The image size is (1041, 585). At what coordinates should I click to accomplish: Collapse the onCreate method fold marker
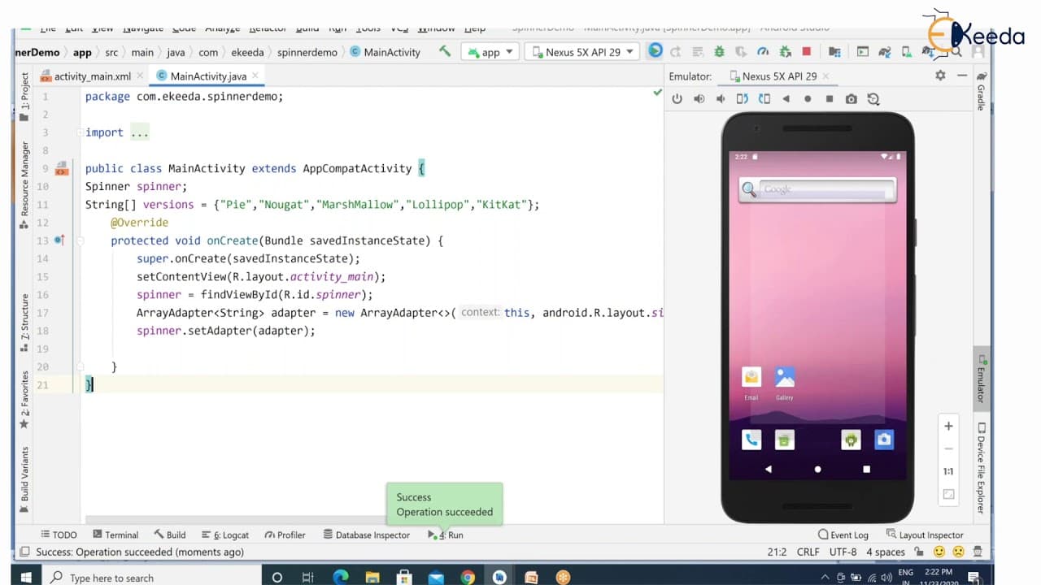pyautogui.click(x=80, y=241)
